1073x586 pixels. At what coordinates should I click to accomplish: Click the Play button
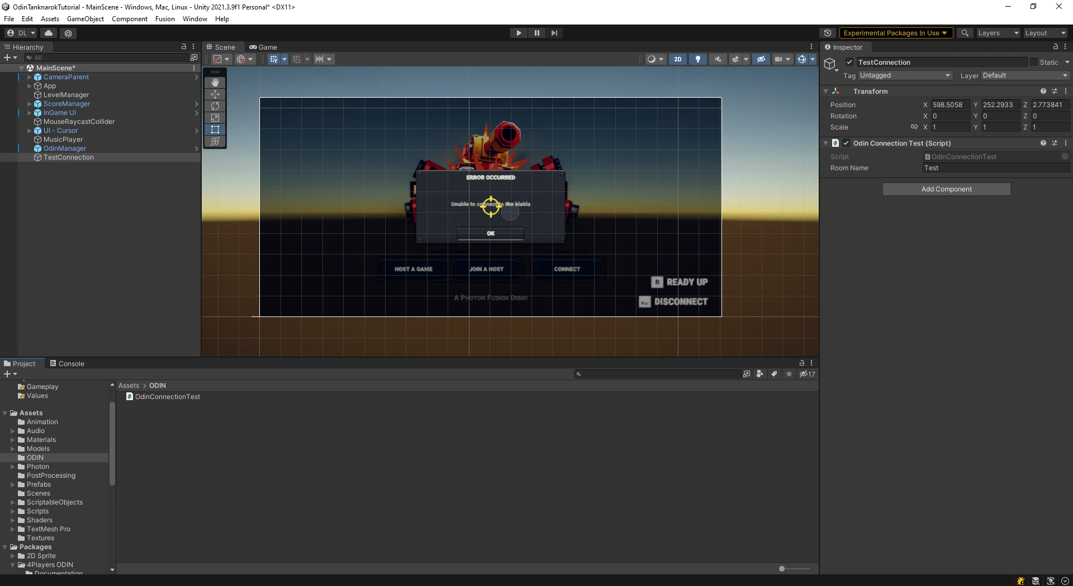pos(519,33)
